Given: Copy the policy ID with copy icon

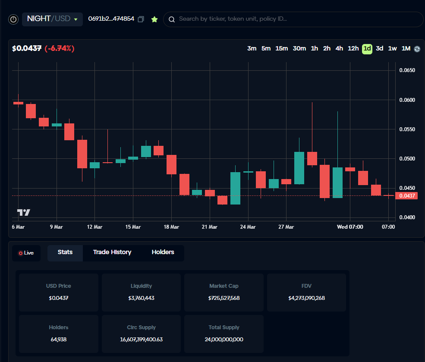Looking at the screenshot, I should click(x=141, y=19).
